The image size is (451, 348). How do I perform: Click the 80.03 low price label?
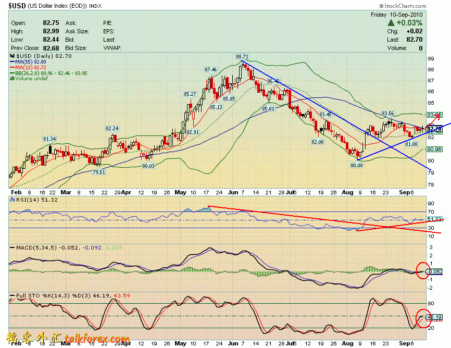pyautogui.click(x=148, y=166)
